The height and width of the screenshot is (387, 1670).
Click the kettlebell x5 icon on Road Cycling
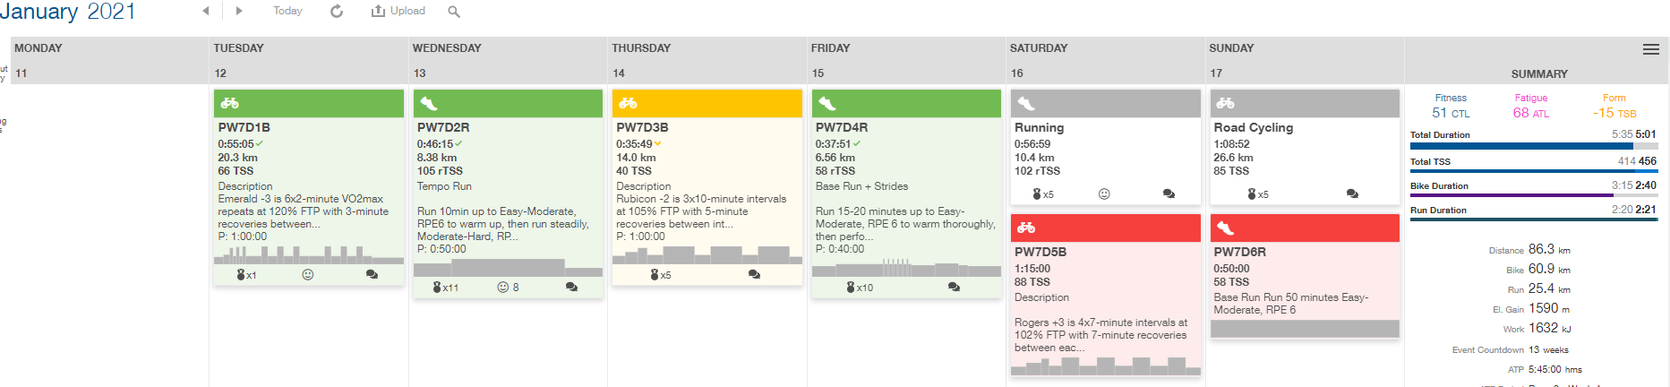[1258, 193]
